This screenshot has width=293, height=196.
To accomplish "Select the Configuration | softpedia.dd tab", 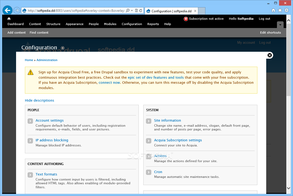I will tap(171, 11).
